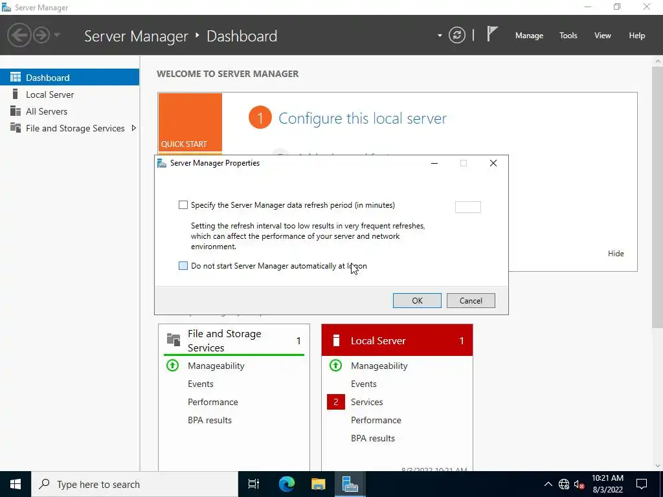The height and width of the screenshot is (497, 663).
Task: Open Task View on taskbar
Action: [x=253, y=484]
